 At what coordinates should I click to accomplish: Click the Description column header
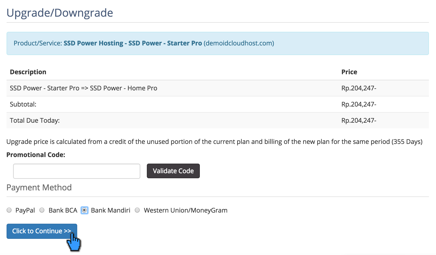(28, 72)
